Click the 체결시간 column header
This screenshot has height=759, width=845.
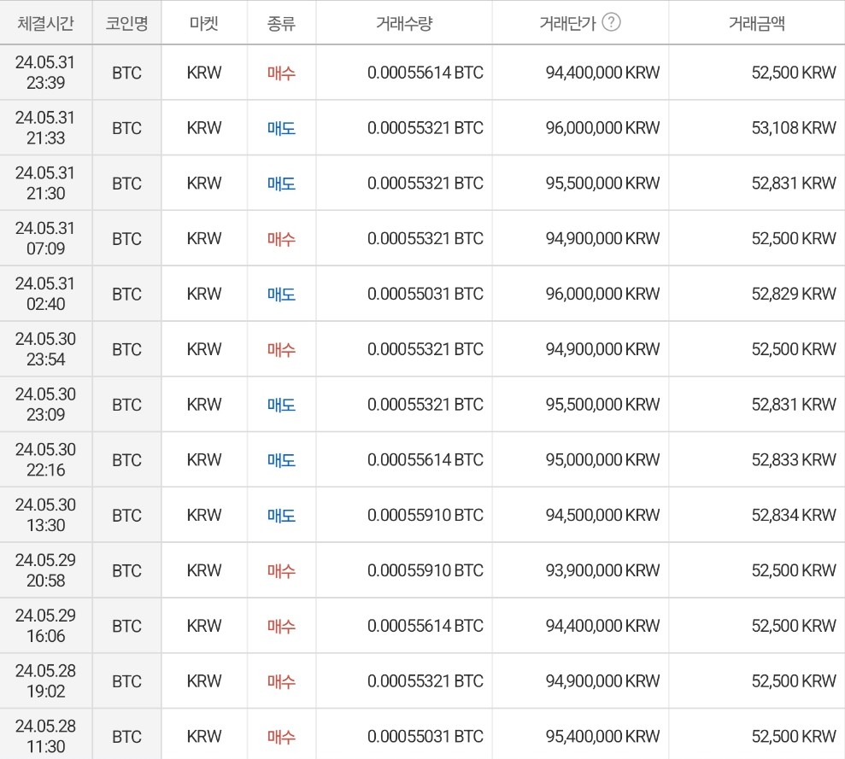(46, 23)
